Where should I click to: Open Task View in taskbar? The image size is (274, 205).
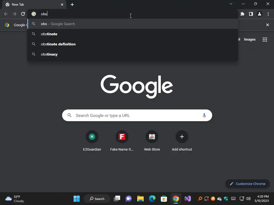[117, 199]
